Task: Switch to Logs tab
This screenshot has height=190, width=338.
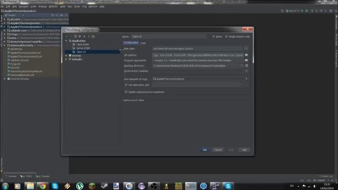Action: [143, 43]
